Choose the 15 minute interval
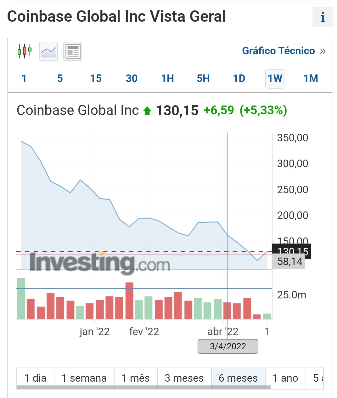337x398 pixels. 96,79
